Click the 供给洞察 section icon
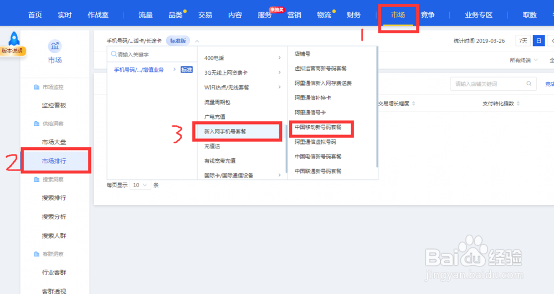Image resolution: width=554 pixels, height=294 pixels. click(37, 124)
